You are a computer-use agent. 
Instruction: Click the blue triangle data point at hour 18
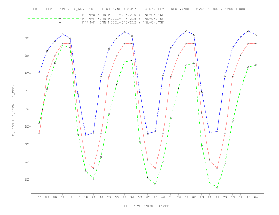click(x=86, y=135)
